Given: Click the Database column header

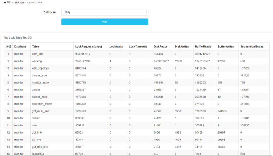Looking at the screenshot, I should [x=20, y=46].
